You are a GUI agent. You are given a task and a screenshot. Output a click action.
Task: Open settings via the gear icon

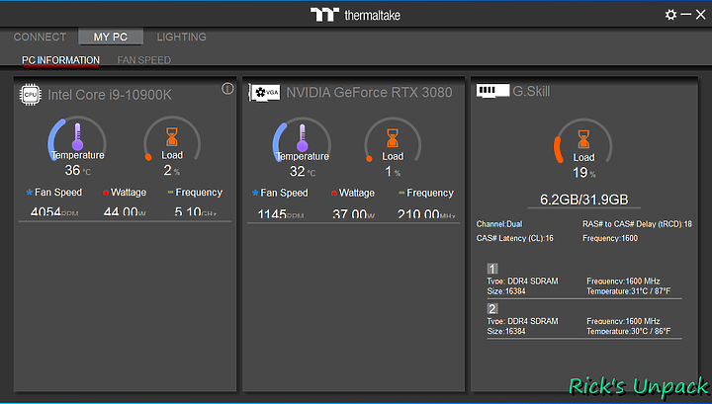[670, 15]
